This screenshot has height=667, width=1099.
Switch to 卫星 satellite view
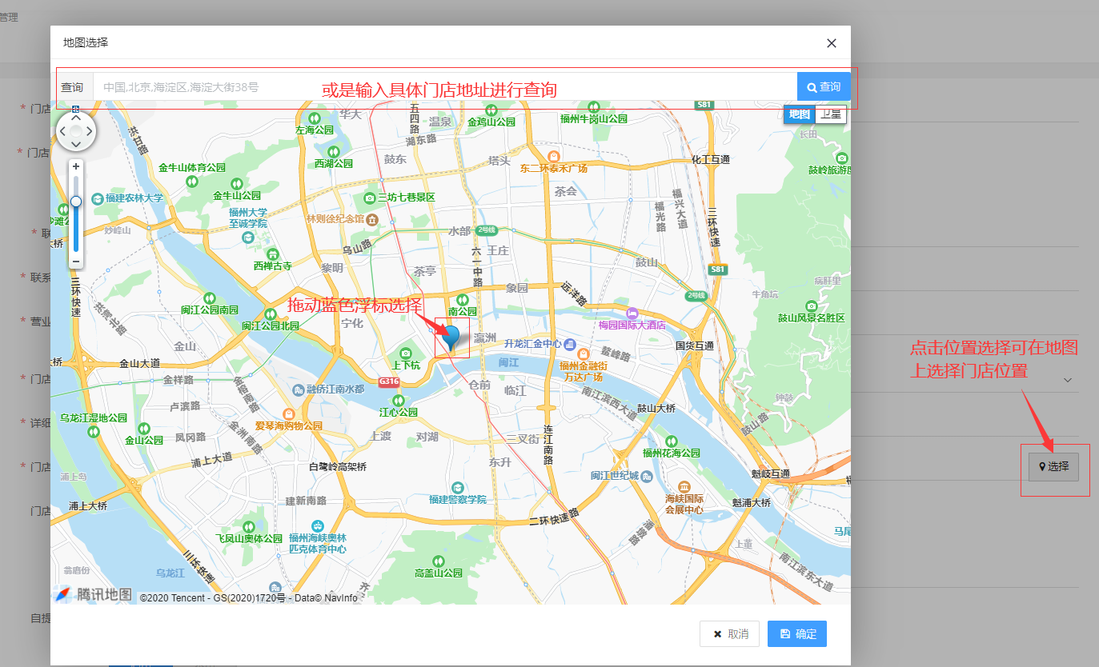(831, 114)
